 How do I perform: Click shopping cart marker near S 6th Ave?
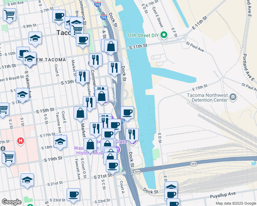pyautogui.click(x=10, y=16)
